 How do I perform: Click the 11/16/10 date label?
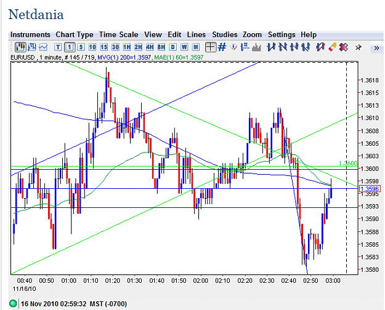(24, 288)
